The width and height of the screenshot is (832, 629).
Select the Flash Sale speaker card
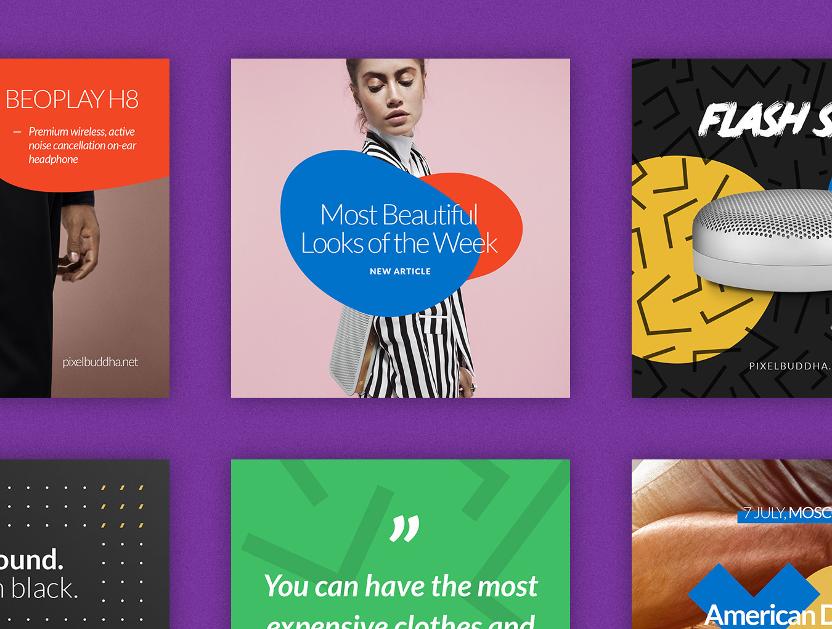click(x=732, y=228)
